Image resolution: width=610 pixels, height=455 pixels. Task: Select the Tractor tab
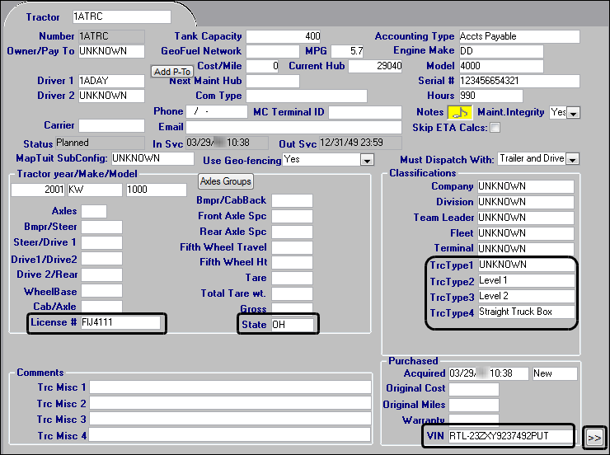tap(43, 16)
